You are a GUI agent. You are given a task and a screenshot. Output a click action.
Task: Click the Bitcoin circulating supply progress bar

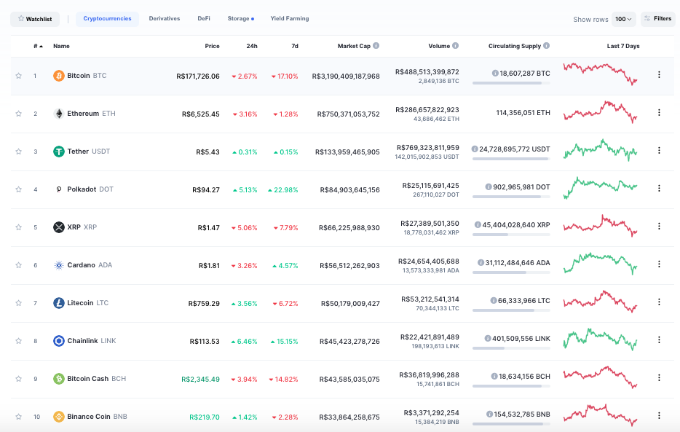coord(511,83)
